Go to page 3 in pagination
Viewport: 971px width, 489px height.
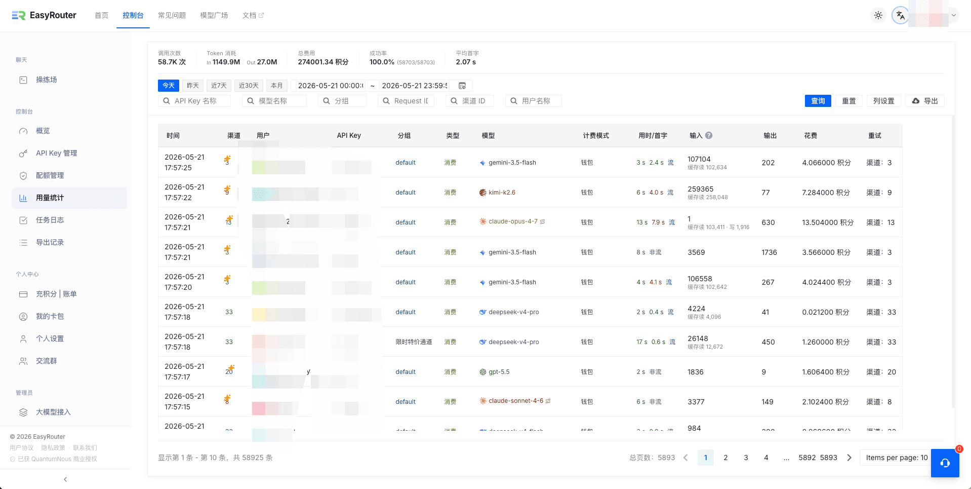point(746,458)
